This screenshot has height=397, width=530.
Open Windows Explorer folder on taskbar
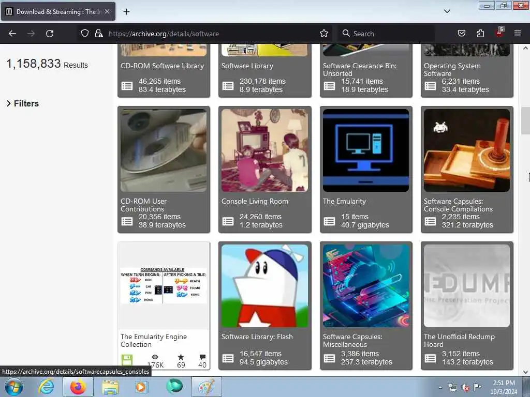click(x=111, y=387)
